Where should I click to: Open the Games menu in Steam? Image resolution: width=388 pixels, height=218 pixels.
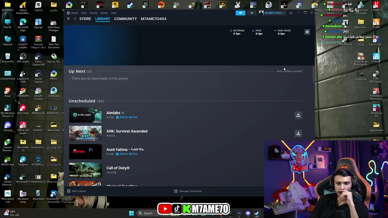(104, 13)
